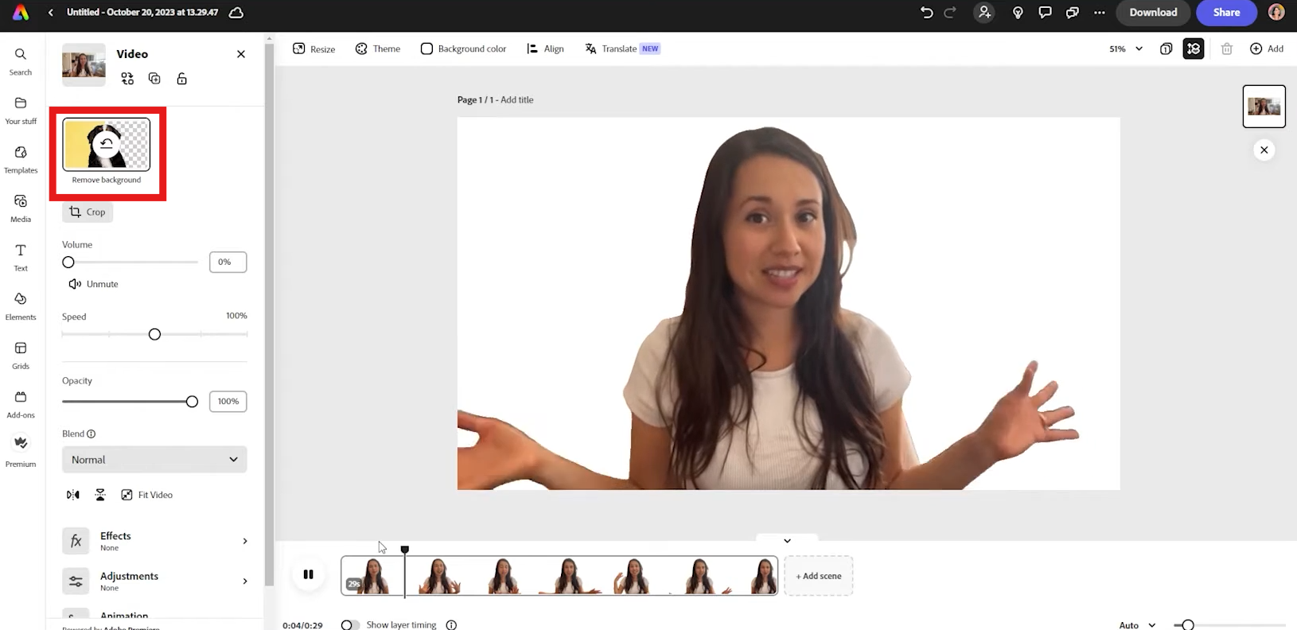Click the Crop button
This screenshot has height=630, width=1297.
point(88,212)
